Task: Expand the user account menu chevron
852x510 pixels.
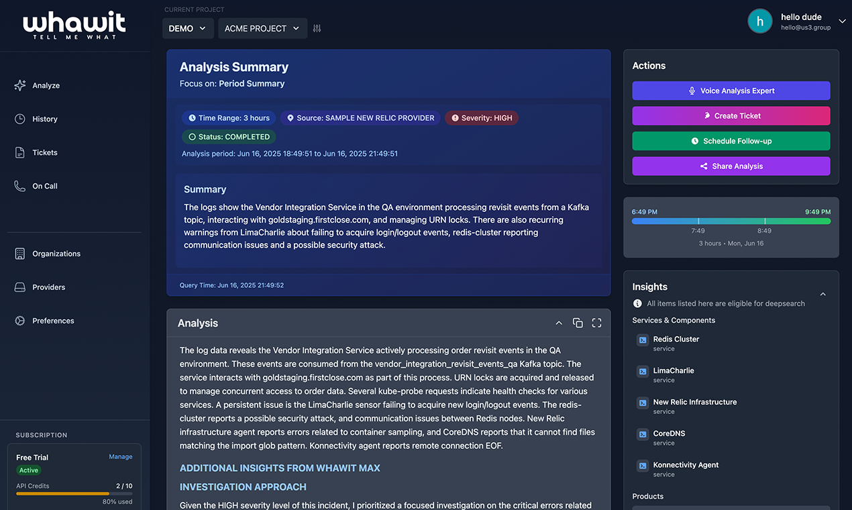Action: pyautogui.click(x=843, y=21)
